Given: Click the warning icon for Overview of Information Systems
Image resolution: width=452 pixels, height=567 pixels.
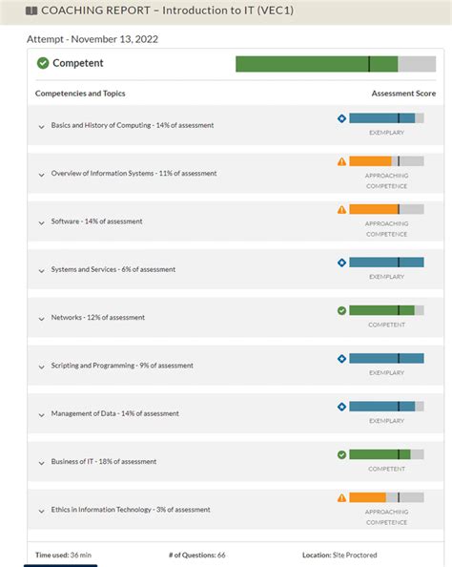Looking at the screenshot, I should [x=341, y=161].
